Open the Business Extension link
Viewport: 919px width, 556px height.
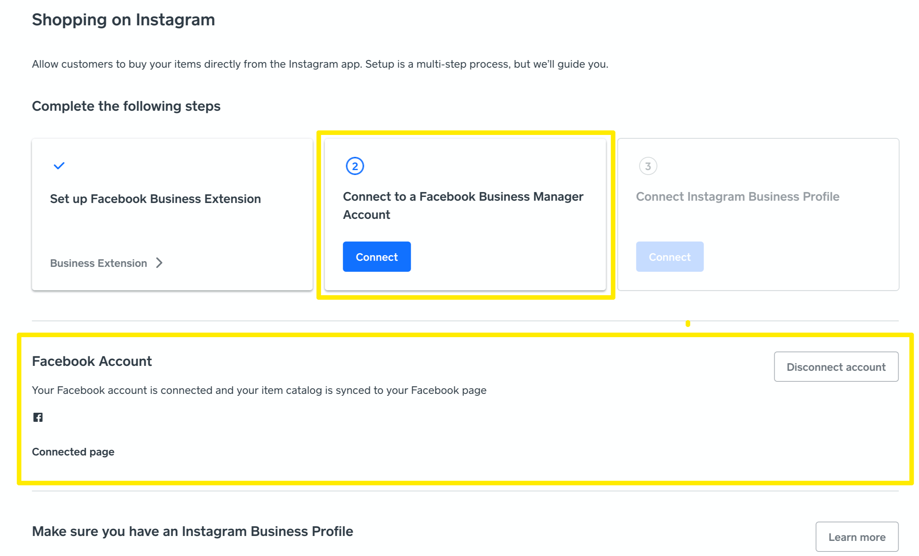point(99,263)
